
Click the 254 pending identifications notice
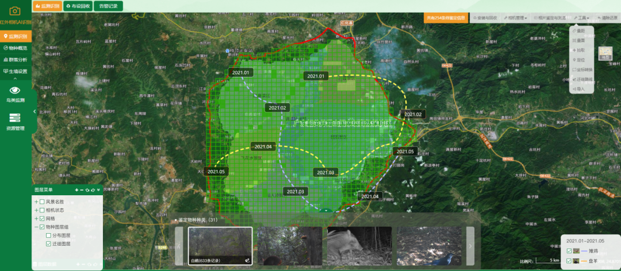click(446, 18)
